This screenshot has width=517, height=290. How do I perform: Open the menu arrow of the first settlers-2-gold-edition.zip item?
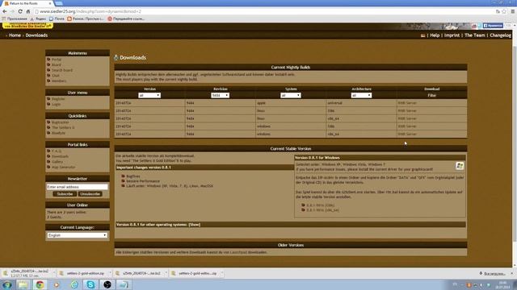(x=110, y=273)
